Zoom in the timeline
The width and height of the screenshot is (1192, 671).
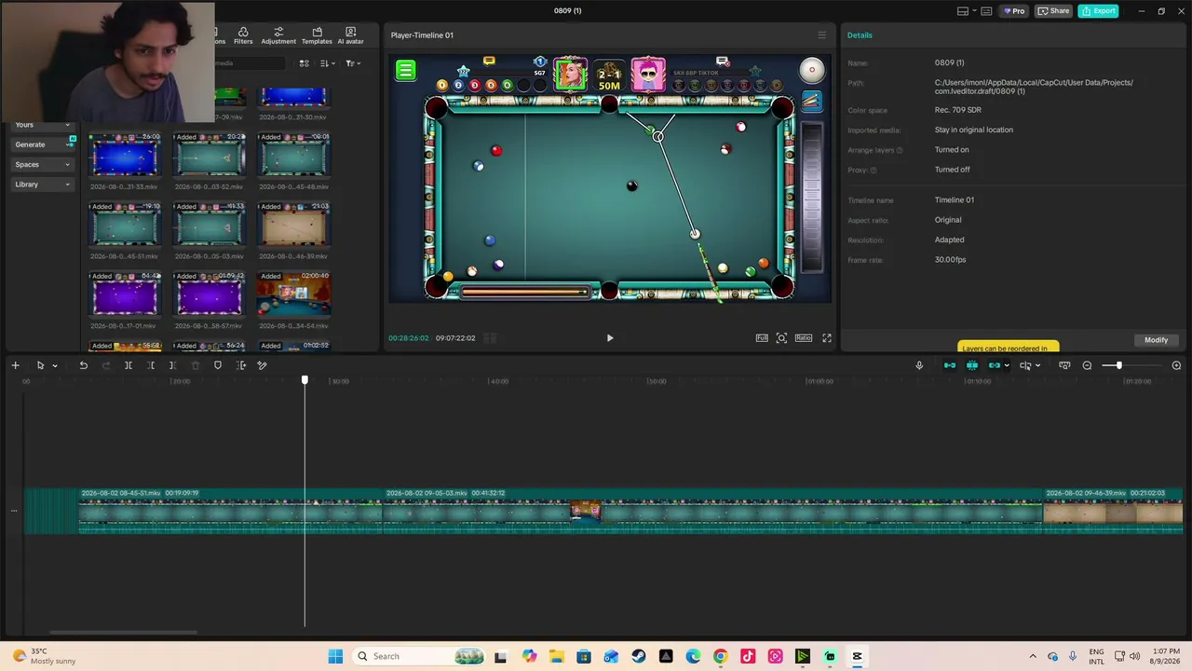pyautogui.click(x=1176, y=365)
